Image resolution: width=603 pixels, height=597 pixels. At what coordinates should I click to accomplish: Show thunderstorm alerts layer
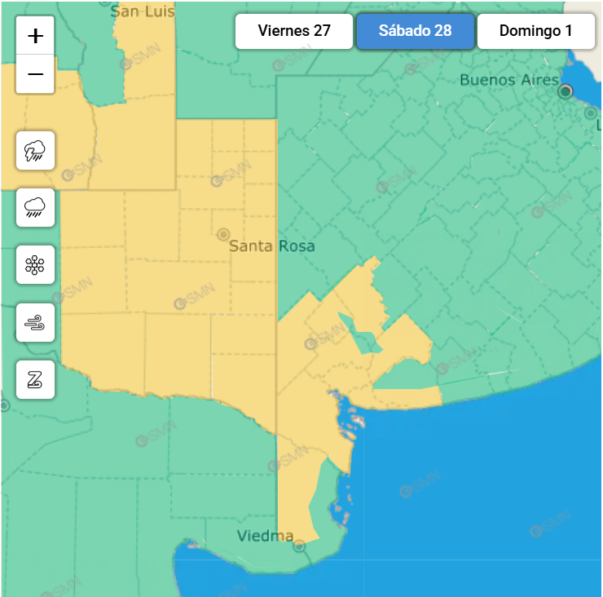click(35, 150)
